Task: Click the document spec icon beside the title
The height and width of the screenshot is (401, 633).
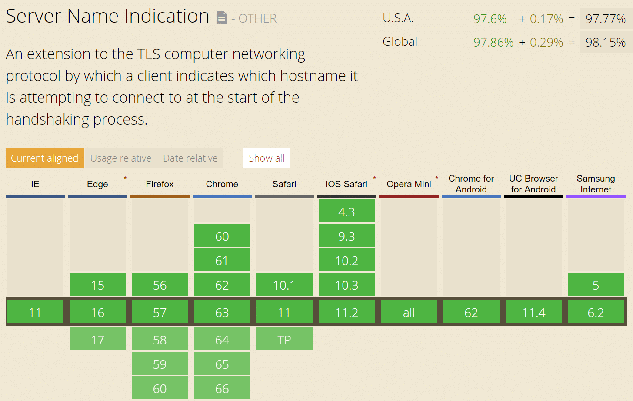Action: pyautogui.click(x=222, y=18)
